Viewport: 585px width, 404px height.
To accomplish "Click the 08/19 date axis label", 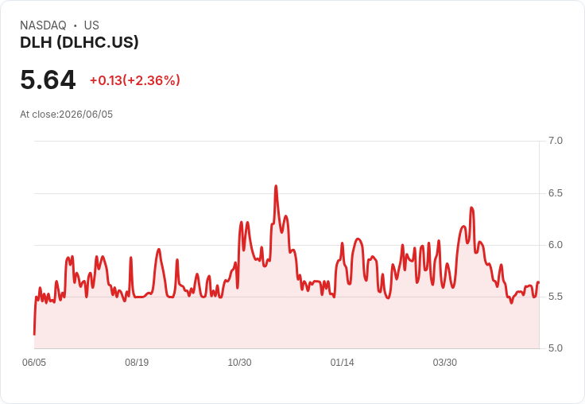I will coord(137,362).
